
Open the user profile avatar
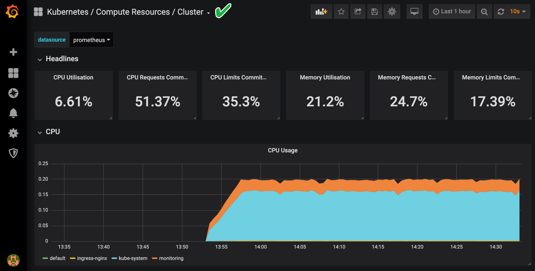(x=13, y=260)
